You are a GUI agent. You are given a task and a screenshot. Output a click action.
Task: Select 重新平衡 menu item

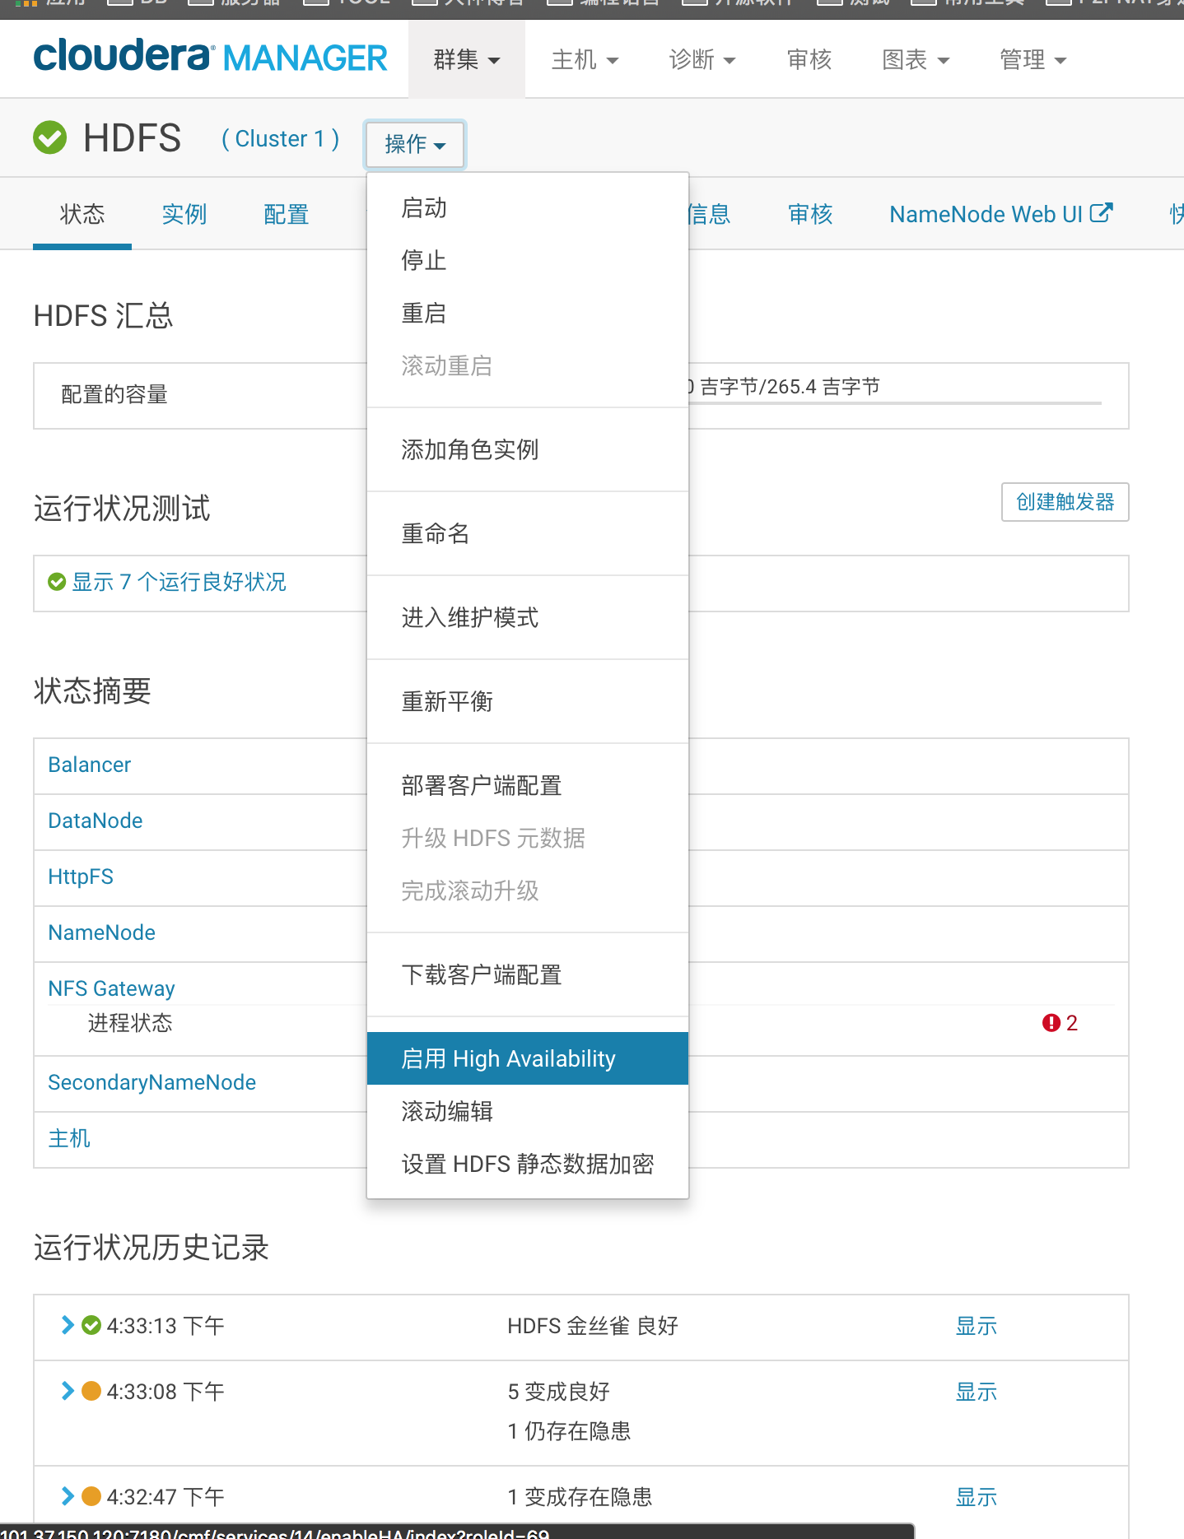528,701
